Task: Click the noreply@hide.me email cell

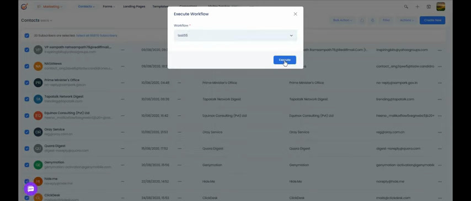Action: [x=390, y=182]
